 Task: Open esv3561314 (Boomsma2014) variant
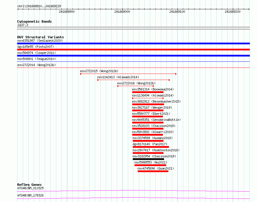tap(153, 89)
